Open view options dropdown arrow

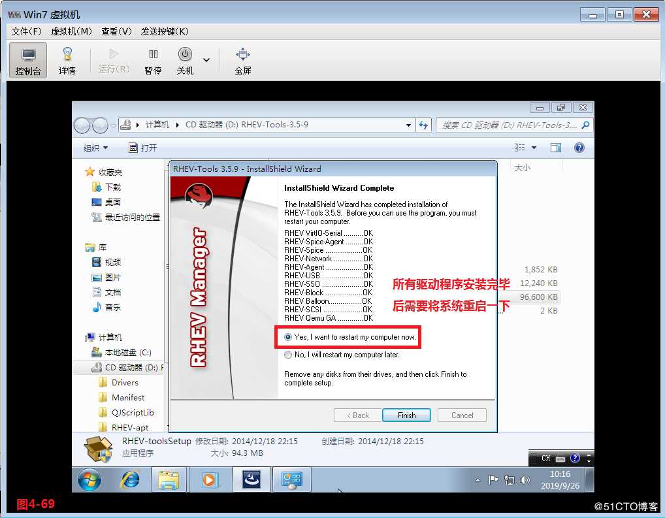point(534,148)
